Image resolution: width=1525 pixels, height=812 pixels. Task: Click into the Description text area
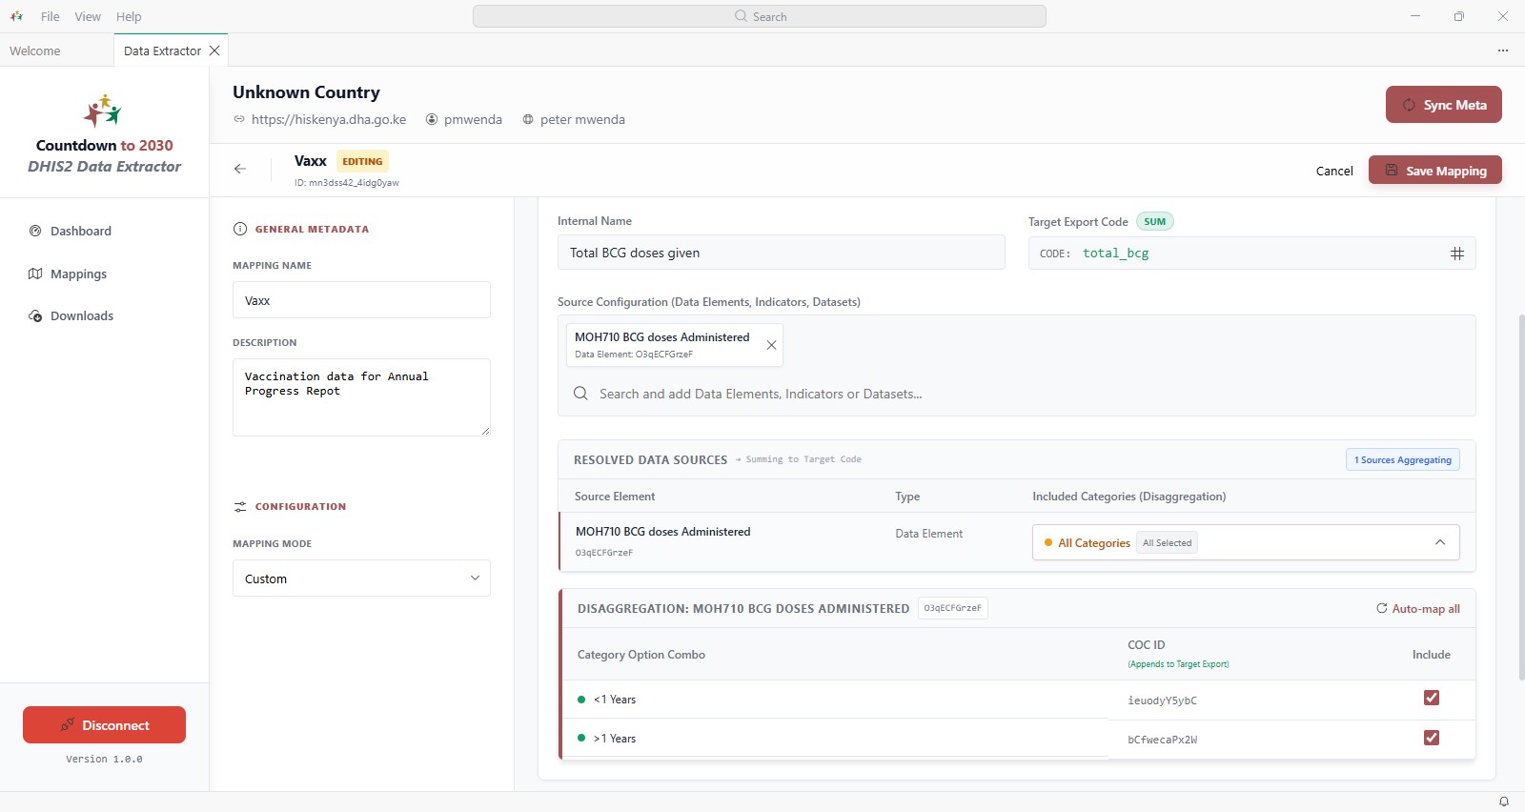361,397
